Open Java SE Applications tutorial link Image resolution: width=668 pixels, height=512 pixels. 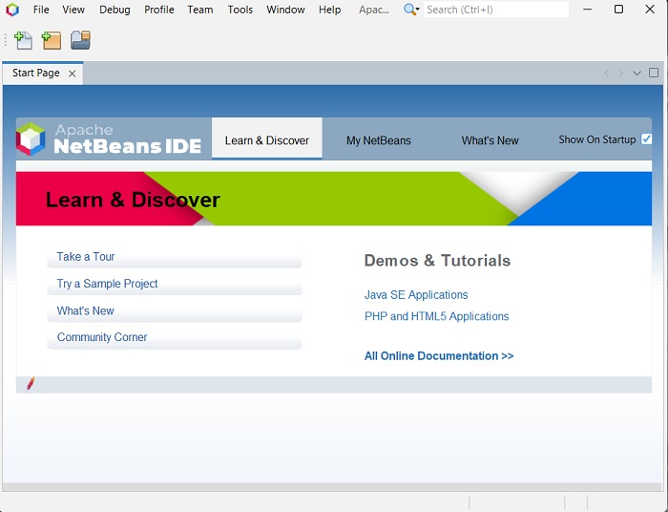pyautogui.click(x=416, y=294)
